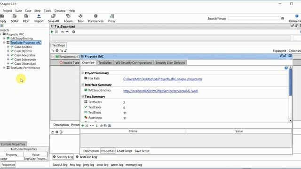Image resolution: width=301 pixels, height=169 pixels.
Task: Open the memory log tab
Action: [x=134, y=165]
